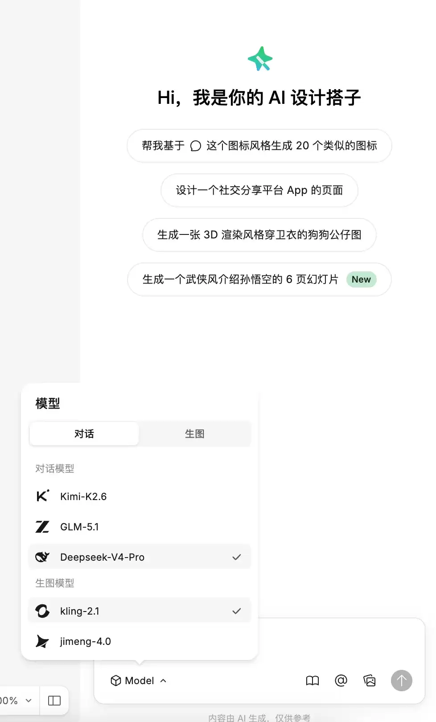Click the chevron next to Model

[163, 681]
